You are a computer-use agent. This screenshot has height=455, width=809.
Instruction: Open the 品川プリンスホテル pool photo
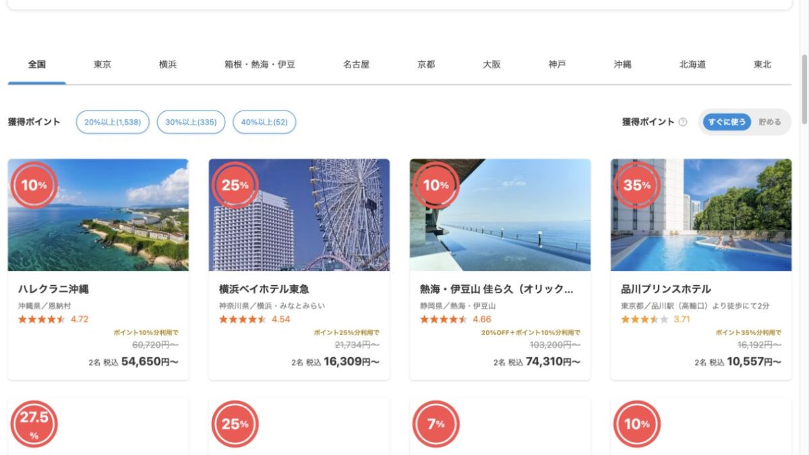pos(701,215)
